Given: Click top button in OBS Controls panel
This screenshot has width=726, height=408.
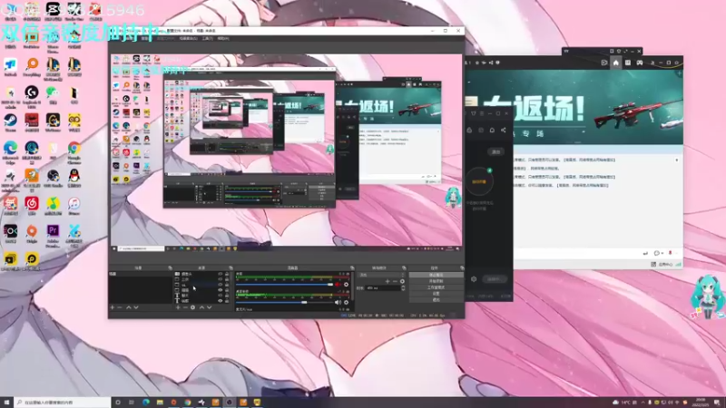Looking at the screenshot, I should click(x=436, y=275).
